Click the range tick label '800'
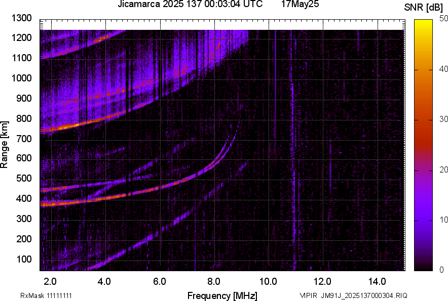This screenshot has height=301, width=448. tap(24, 118)
